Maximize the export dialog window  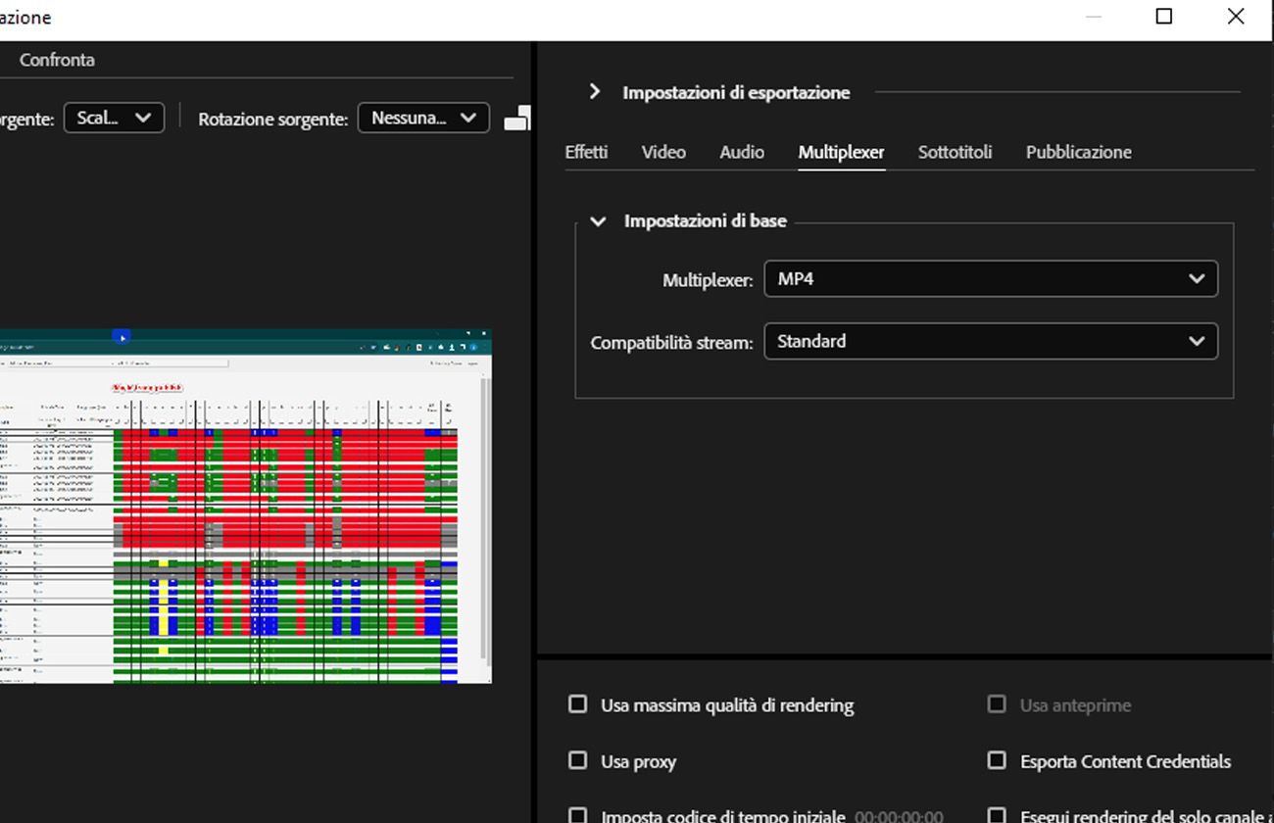pyautogui.click(x=1164, y=17)
